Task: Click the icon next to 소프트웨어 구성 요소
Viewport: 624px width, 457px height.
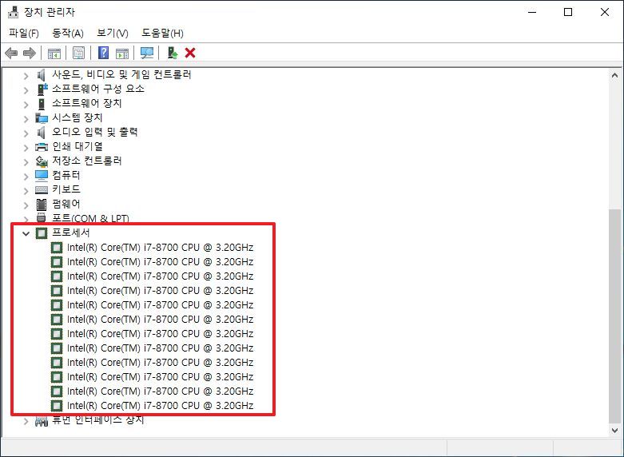Action: [42, 89]
